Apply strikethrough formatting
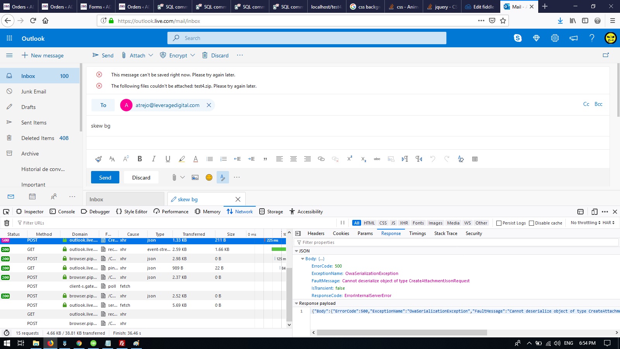This screenshot has width=620, height=349. tap(377, 159)
